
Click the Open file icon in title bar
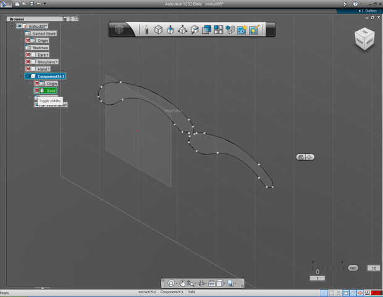(x=24, y=4)
